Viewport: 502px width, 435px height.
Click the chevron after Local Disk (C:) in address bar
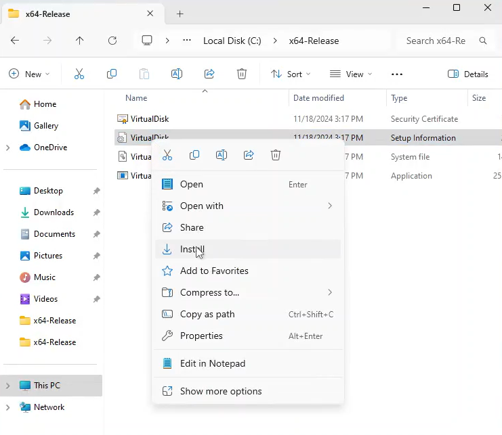tap(275, 41)
